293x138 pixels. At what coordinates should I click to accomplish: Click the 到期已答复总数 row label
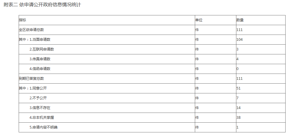click(x=31, y=79)
